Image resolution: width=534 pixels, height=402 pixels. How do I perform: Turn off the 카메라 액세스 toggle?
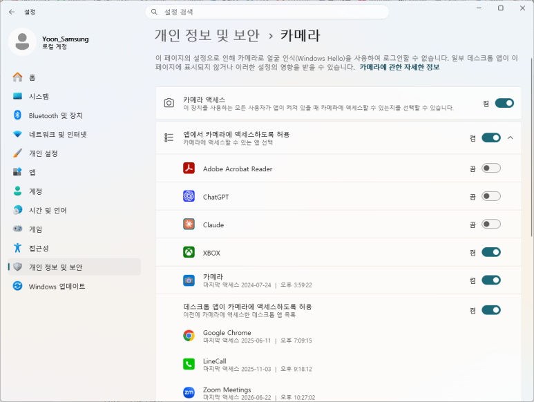coord(504,103)
